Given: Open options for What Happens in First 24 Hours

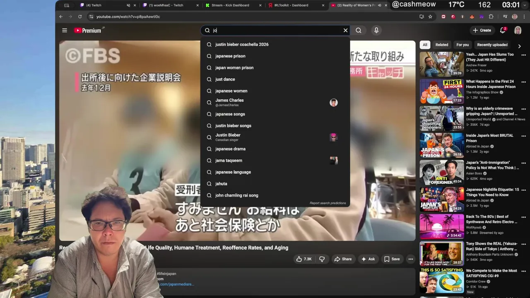Looking at the screenshot, I should (x=523, y=82).
